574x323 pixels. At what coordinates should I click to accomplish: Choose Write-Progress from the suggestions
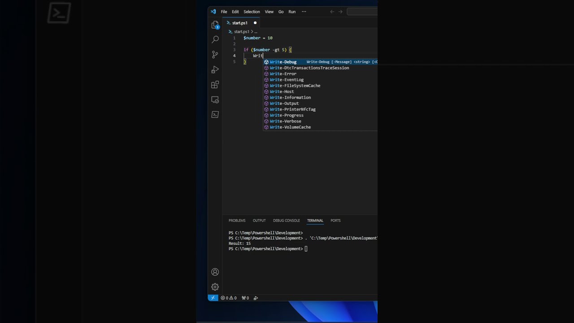(x=320, y=115)
